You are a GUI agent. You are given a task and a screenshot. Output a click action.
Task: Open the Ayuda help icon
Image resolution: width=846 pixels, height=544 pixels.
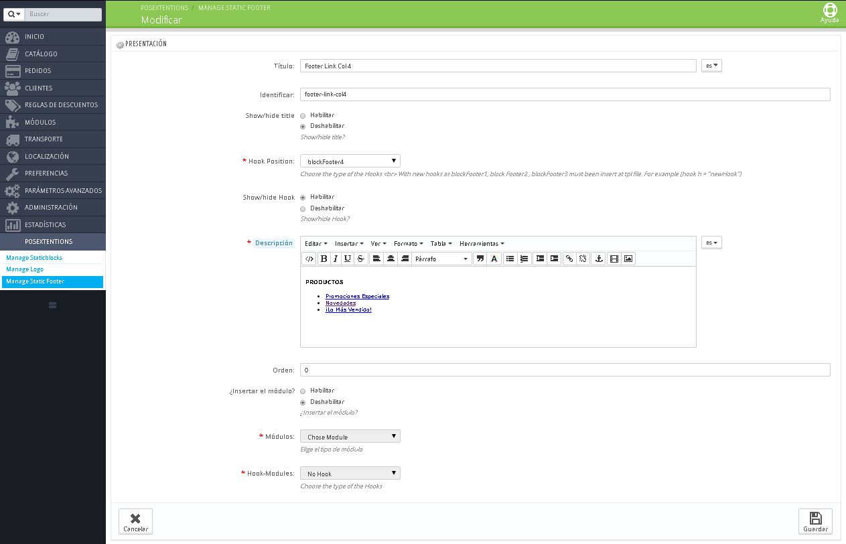(x=829, y=13)
